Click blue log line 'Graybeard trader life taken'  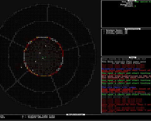[x=121, y=69]
